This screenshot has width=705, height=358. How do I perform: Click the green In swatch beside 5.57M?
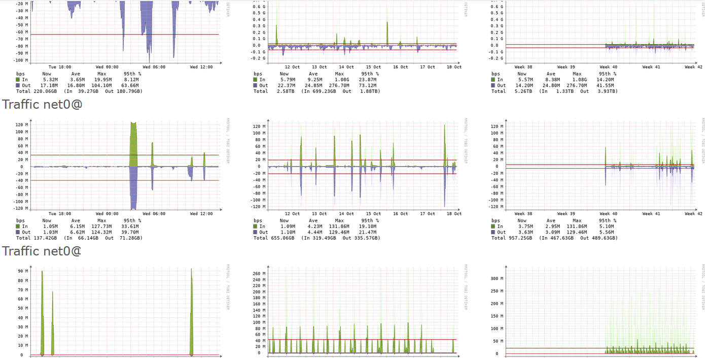[x=493, y=80]
